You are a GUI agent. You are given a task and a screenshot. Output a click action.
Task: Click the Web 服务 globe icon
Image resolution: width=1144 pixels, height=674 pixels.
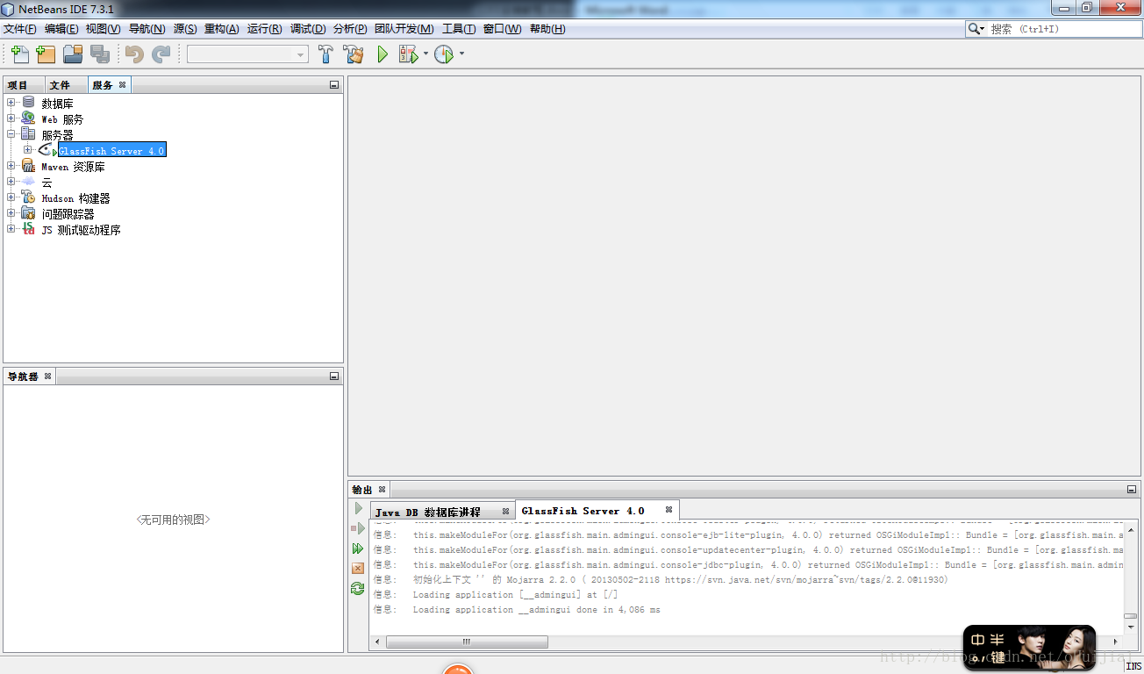coord(29,118)
